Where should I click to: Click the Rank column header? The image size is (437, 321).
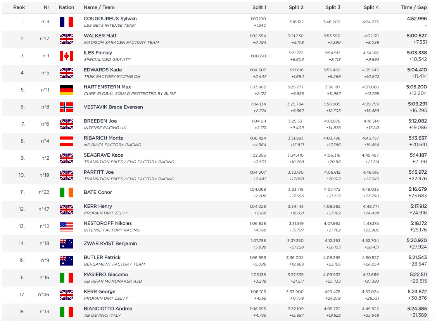point(19,7)
